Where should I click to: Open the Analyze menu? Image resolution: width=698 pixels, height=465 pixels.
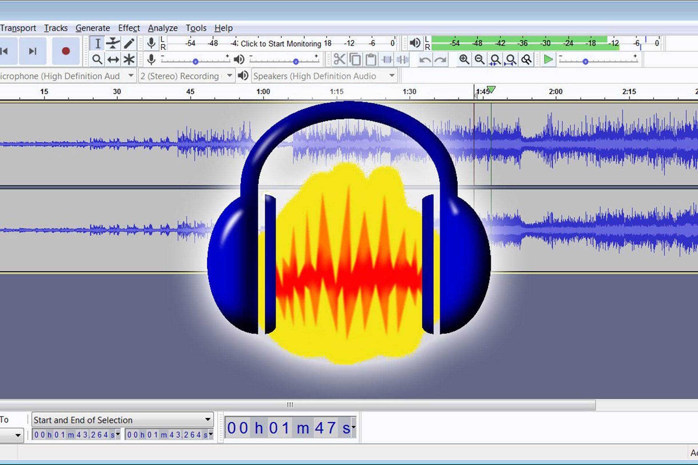point(163,28)
